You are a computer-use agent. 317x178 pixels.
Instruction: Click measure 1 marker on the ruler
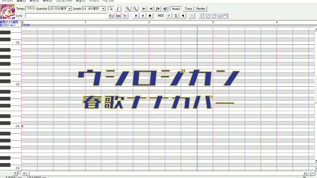(x=85, y=22)
